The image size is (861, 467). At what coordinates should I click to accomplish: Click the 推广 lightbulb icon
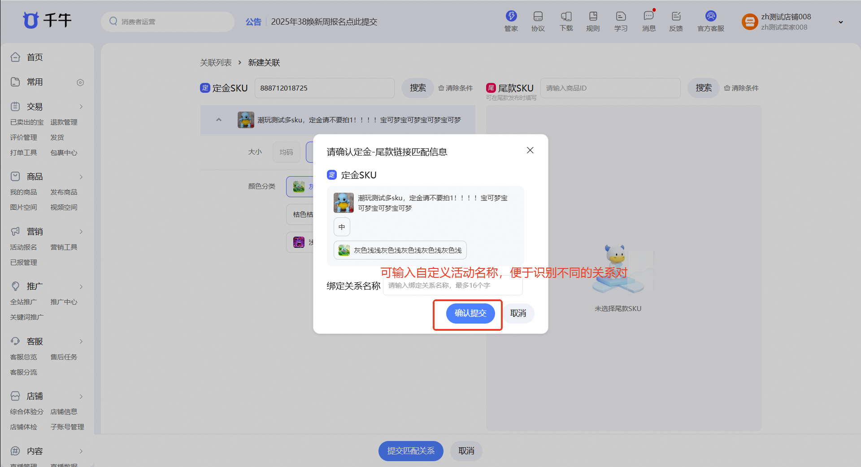pyautogui.click(x=15, y=286)
